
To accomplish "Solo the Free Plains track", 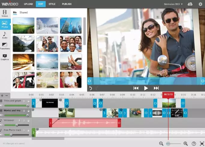I will (24, 131).
